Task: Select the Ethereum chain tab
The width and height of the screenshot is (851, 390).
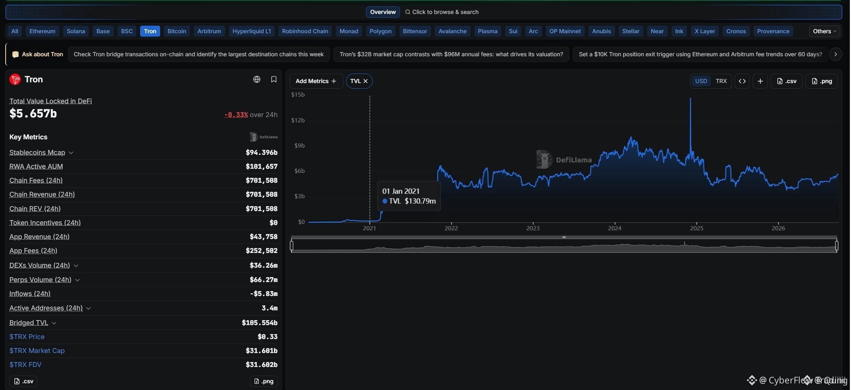Action: tap(42, 31)
